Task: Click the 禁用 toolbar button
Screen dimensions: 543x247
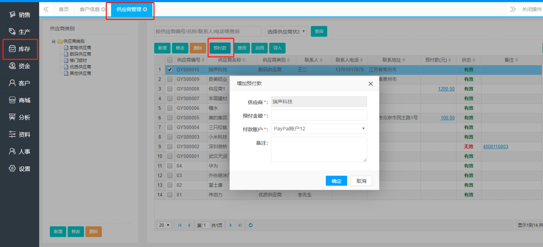Action: pos(242,48)
